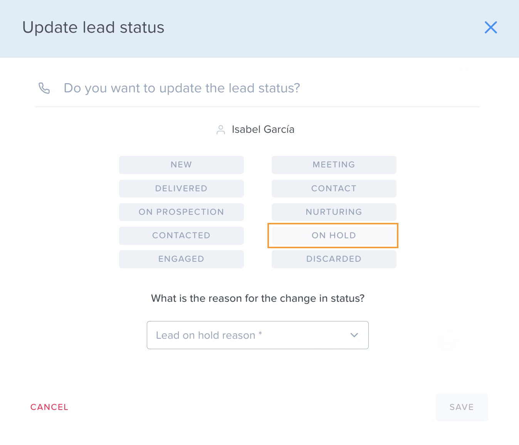
Task: Select the NEW status
Action: [181, 165]
